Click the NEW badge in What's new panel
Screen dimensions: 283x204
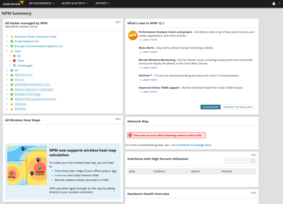click(x=133, y=35)
